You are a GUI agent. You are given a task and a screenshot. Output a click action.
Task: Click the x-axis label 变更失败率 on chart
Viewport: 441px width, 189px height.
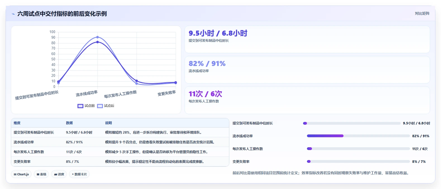click(x=166, y=93)
